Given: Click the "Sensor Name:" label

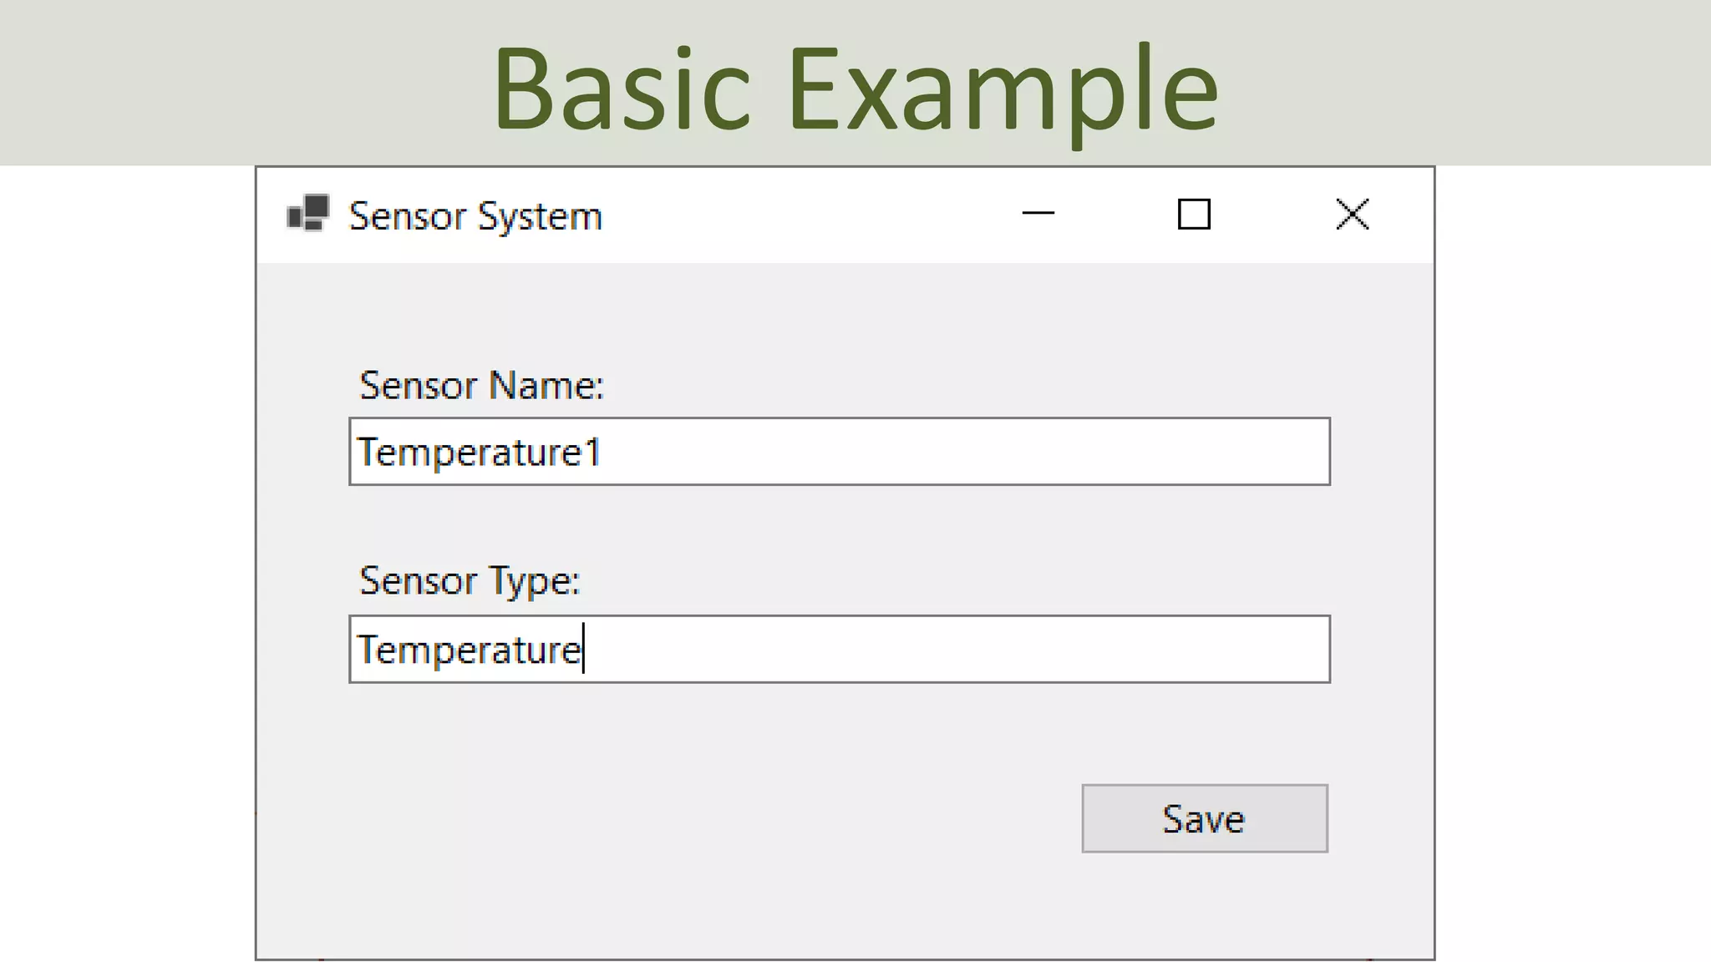Looking at the screenshot, I should [x=481, y=386].
